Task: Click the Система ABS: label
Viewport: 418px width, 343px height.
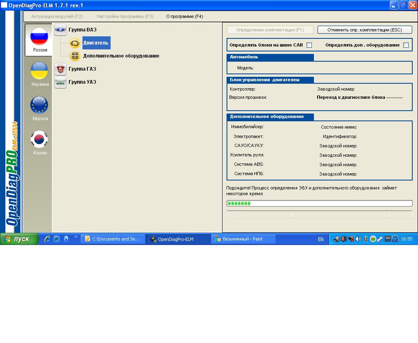Action: (249, 164)
